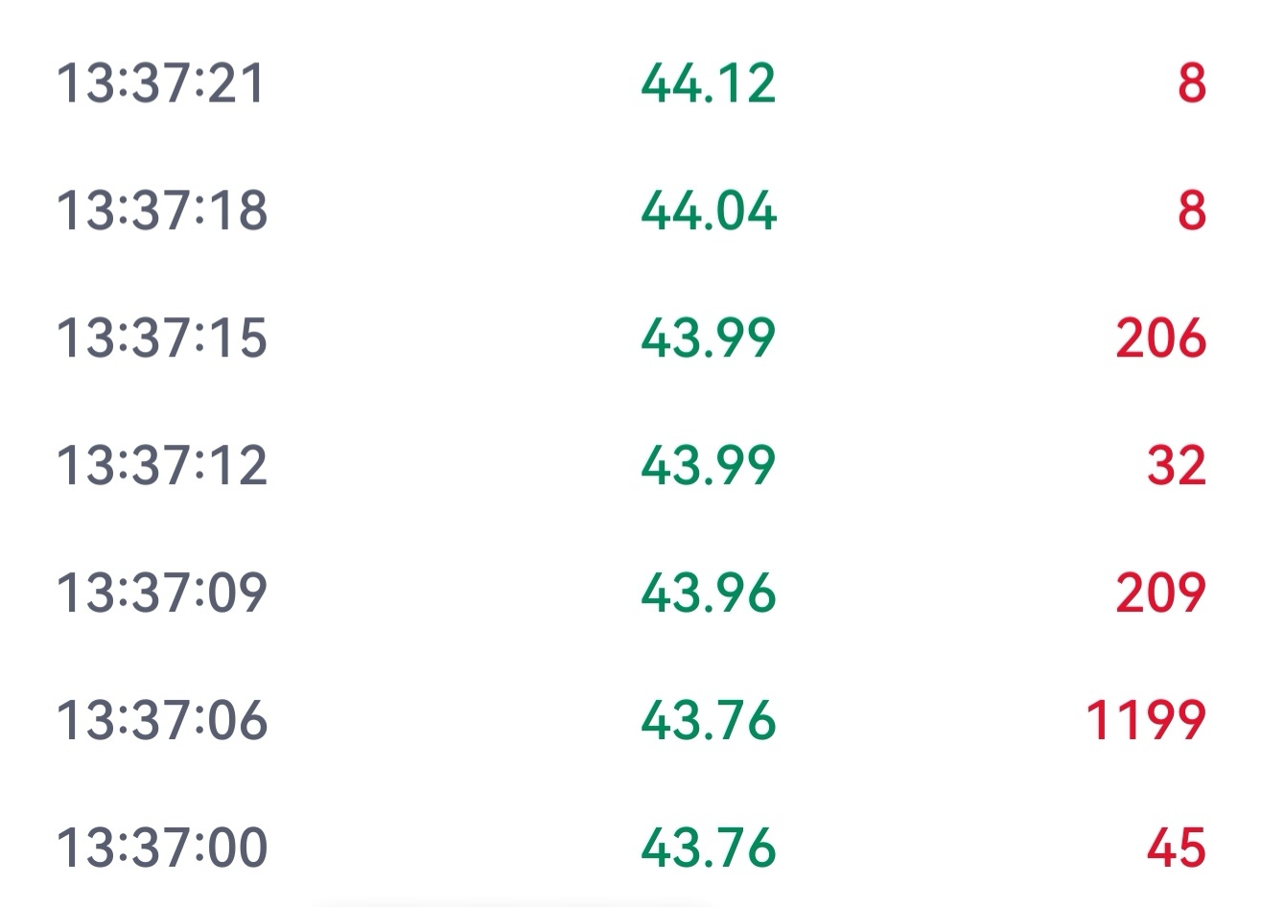Click the 13:37:21 timestamp

(x=160, y=82)
